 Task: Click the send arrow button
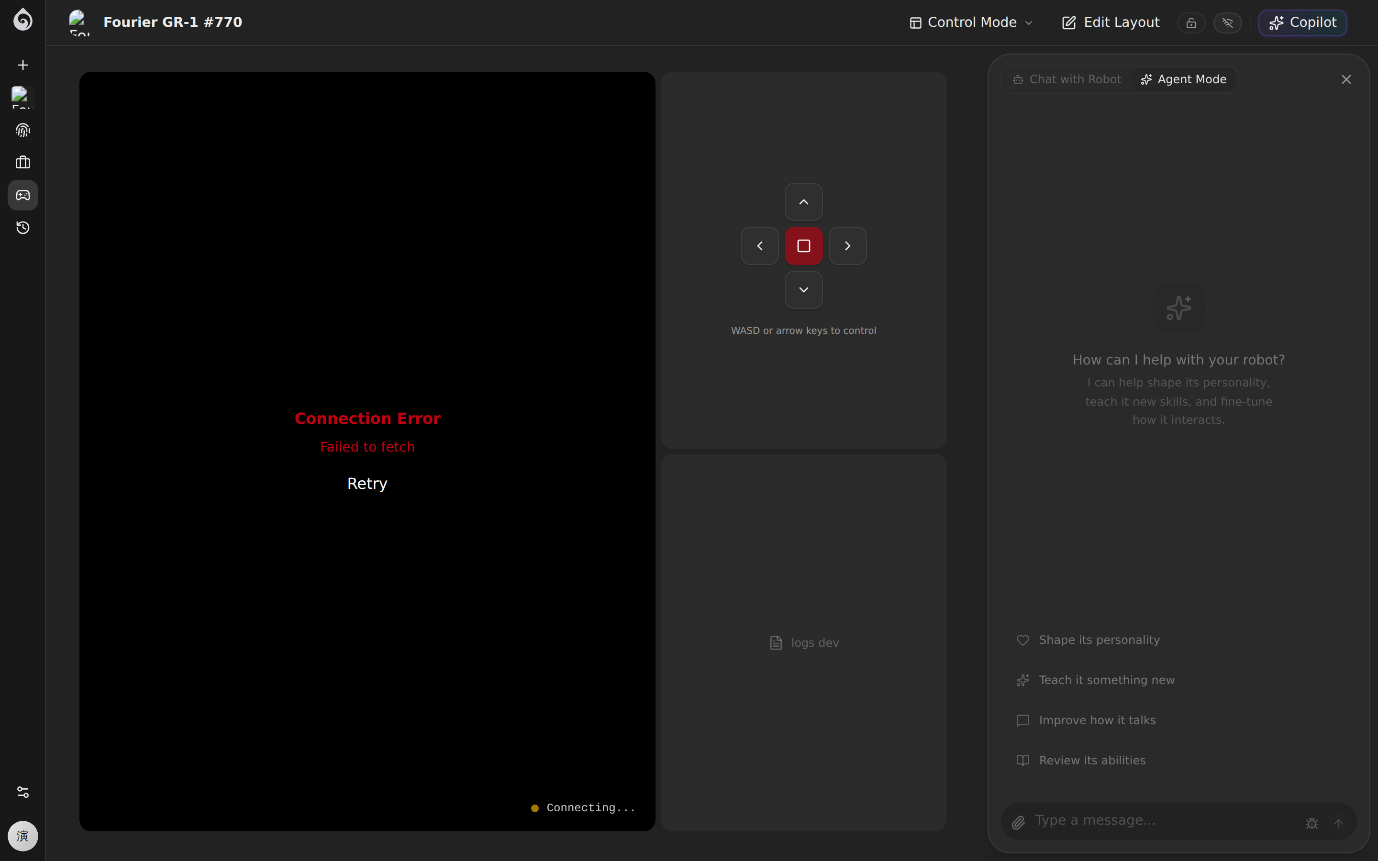(x=1339, y=823)
